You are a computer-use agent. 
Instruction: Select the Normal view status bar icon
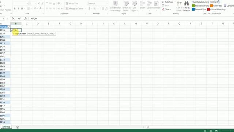click(205, 131)
